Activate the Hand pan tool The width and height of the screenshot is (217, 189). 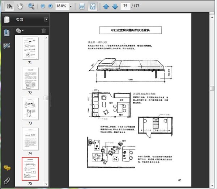(x=20, y=6)
